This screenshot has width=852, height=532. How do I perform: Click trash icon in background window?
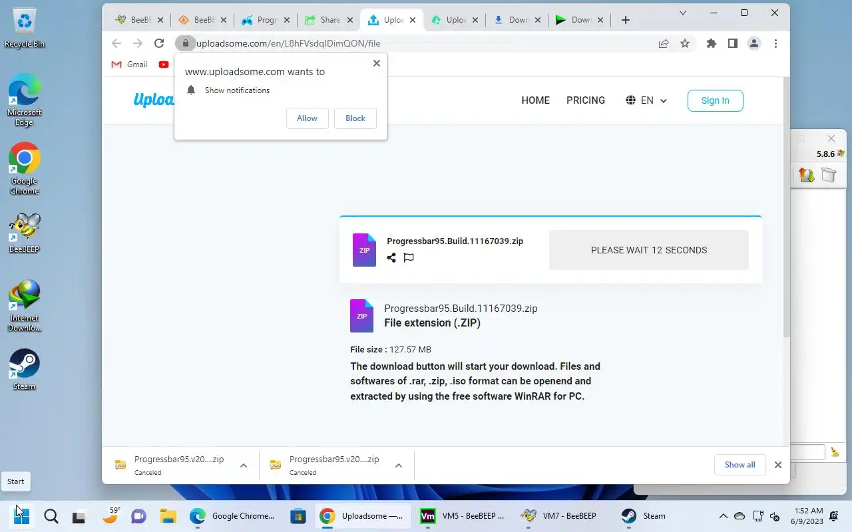(x=829, y=175)
